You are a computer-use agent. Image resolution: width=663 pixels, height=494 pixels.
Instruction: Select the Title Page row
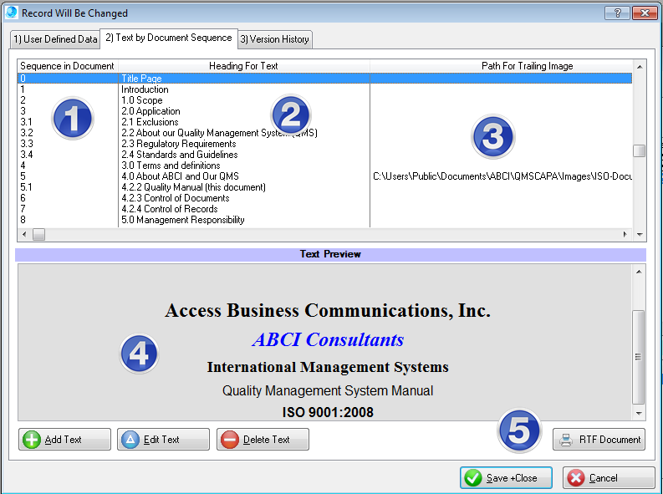tap(324, 79)
